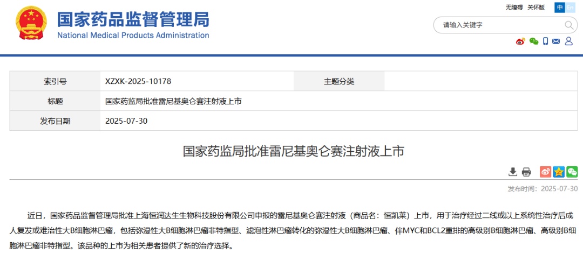Download the article with the download icon
Viewport: 583px width, 261px height.
click(x=513, y=172)
